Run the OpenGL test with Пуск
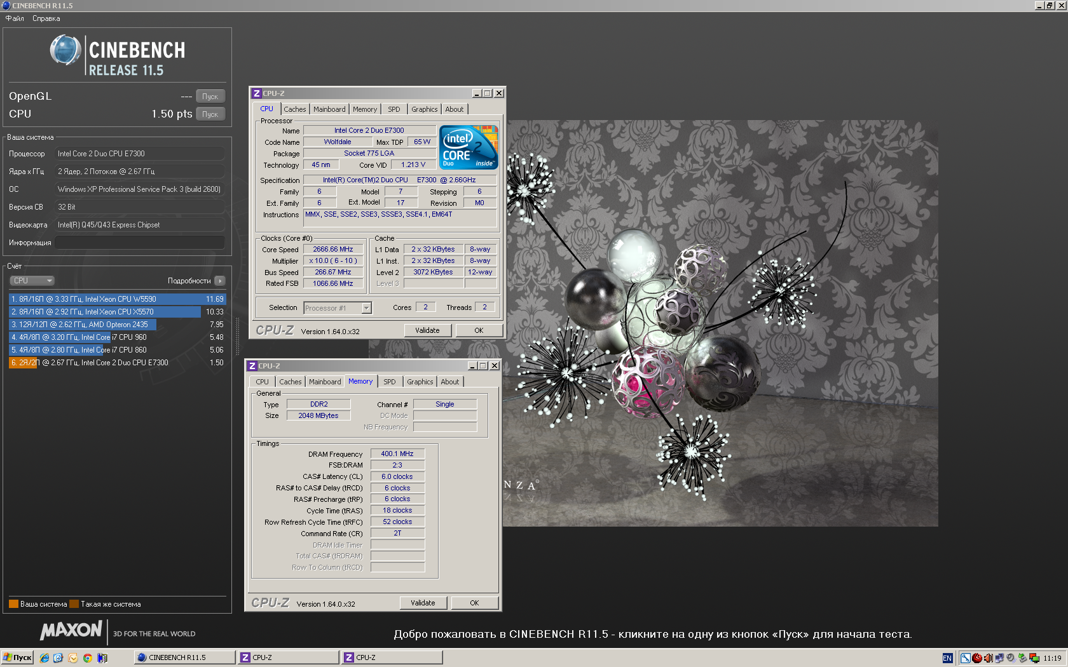 [x=210, y=97]
